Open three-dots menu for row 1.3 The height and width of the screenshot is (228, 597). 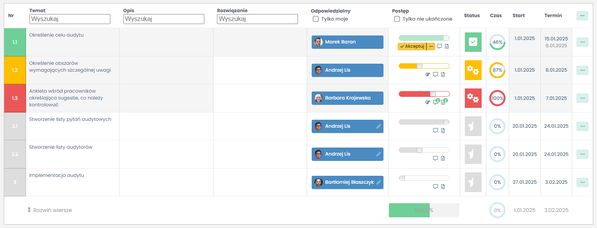point(582,98)
